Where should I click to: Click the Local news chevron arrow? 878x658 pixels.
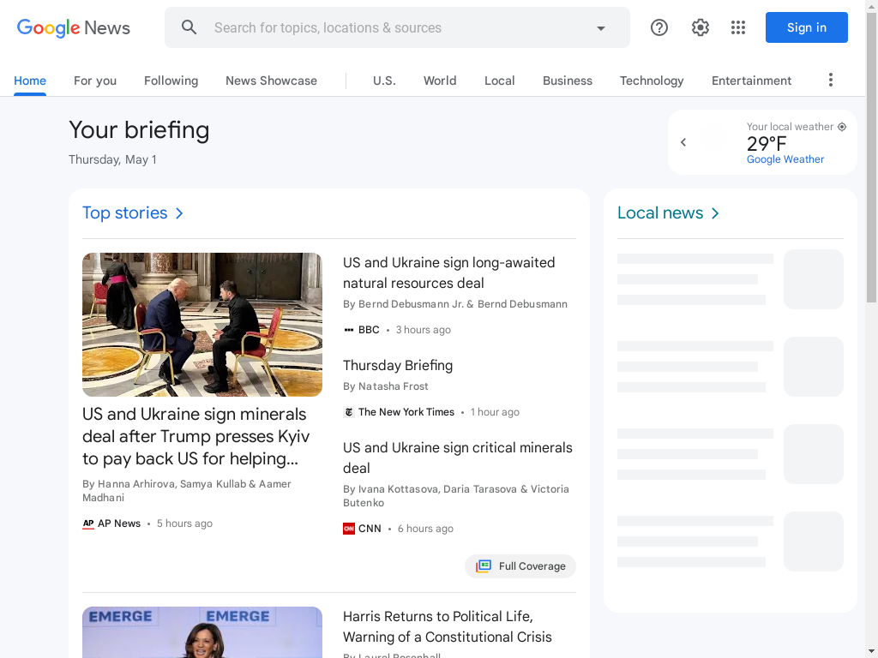(715, 213)
